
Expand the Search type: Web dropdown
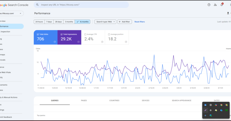click(x=105, y=22)
